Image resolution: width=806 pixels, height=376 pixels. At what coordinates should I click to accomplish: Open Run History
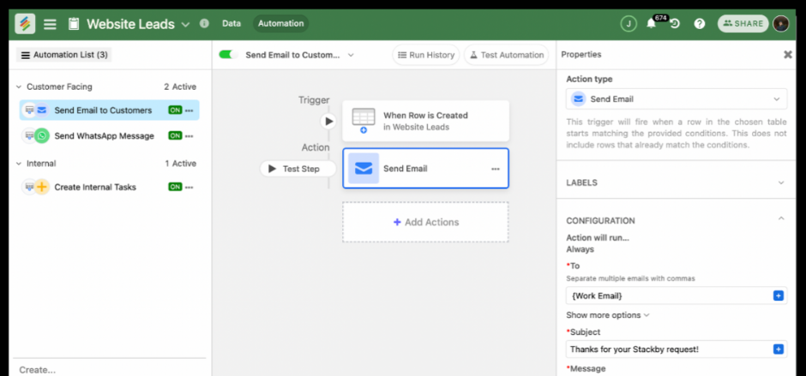[x=426, y=55]
